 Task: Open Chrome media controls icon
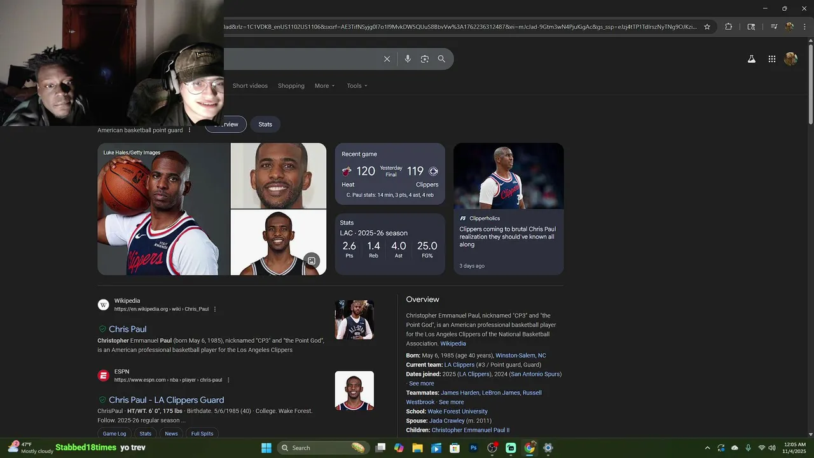(x=774, y=27)
